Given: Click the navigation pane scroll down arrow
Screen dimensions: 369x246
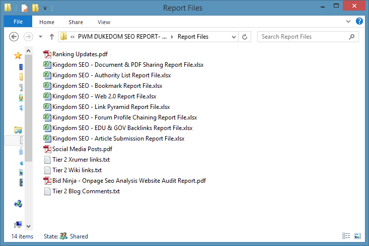Looking at the screenshot, I should [x=29, y=226].
